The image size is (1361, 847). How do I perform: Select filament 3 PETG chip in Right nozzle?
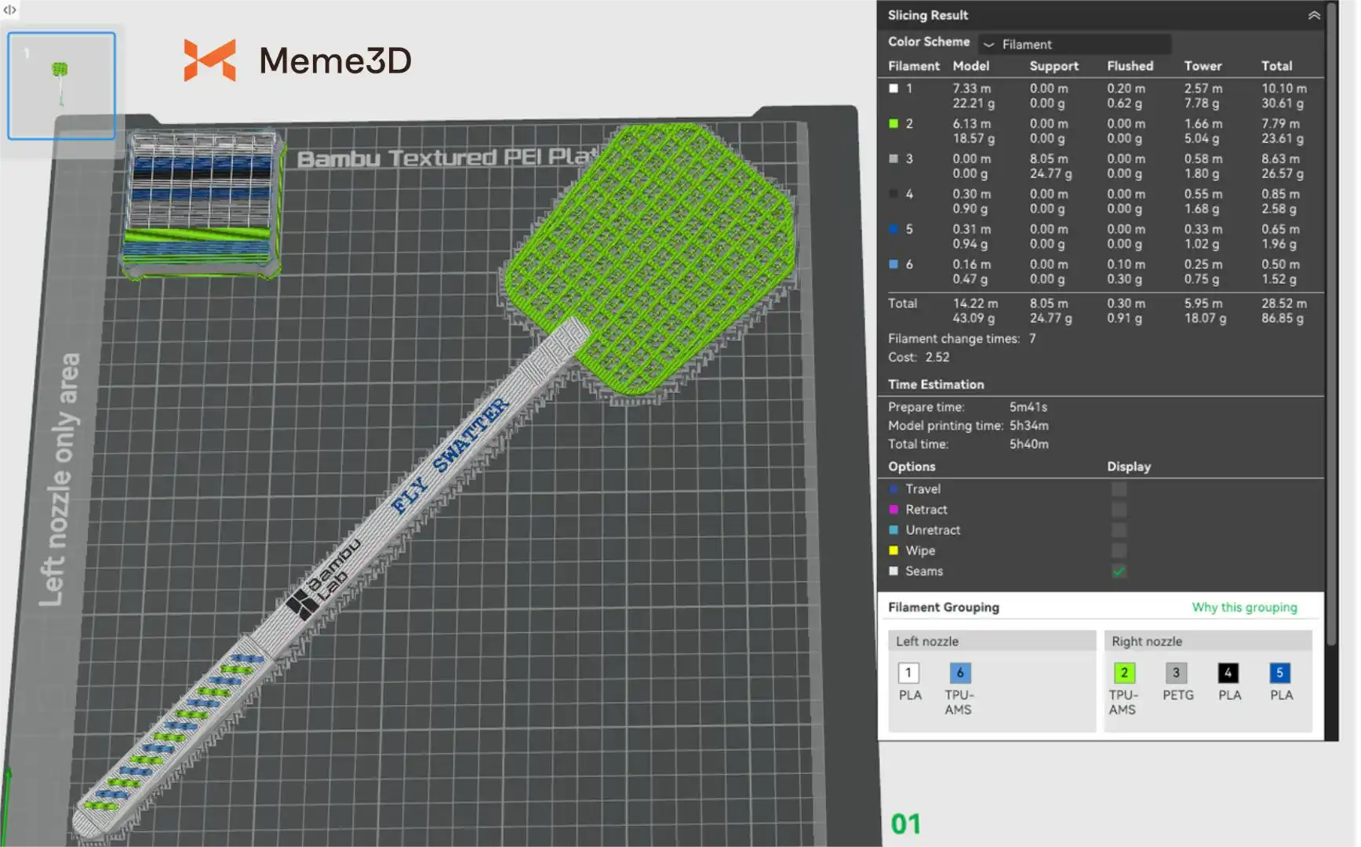tap(1175, 673)
